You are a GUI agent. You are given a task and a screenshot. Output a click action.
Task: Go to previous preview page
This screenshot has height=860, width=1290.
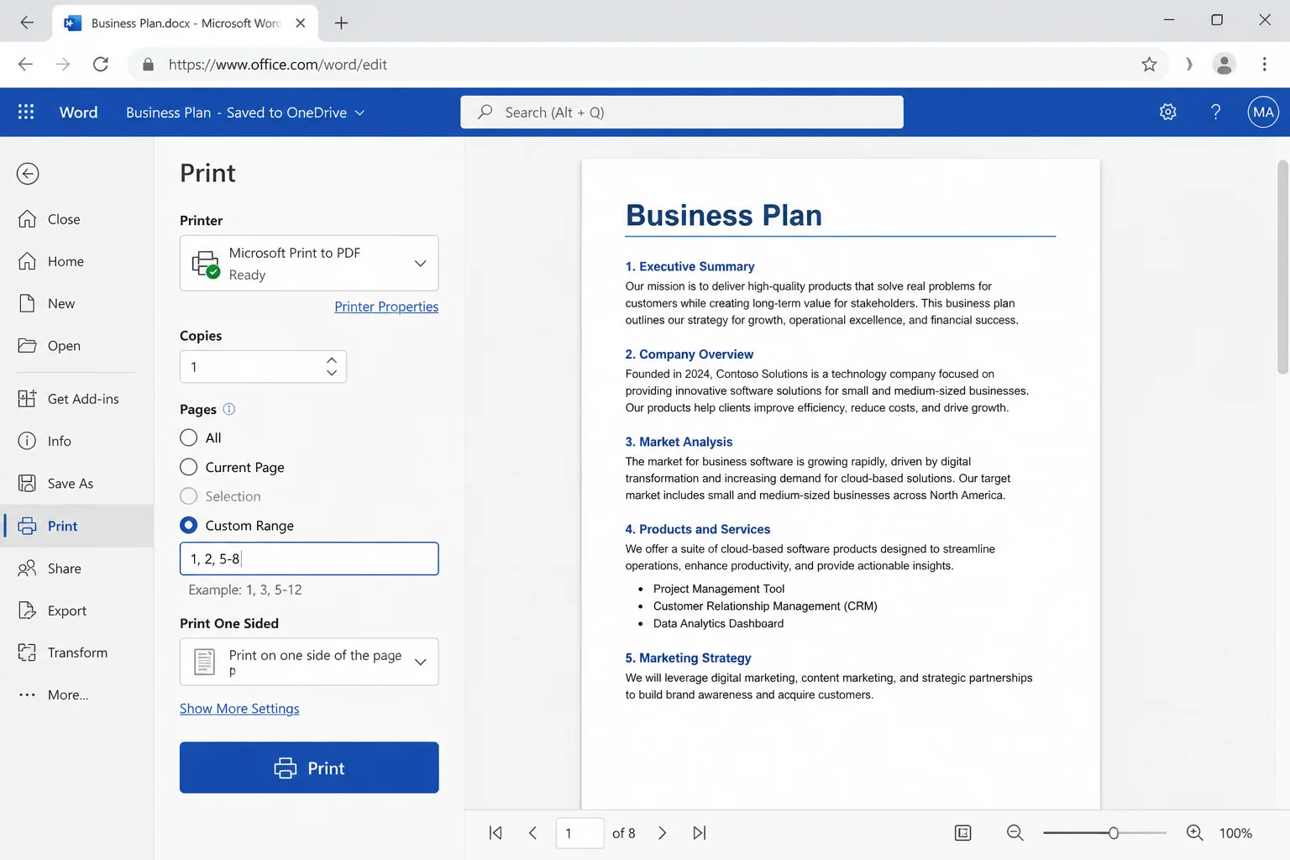[532, 833]
